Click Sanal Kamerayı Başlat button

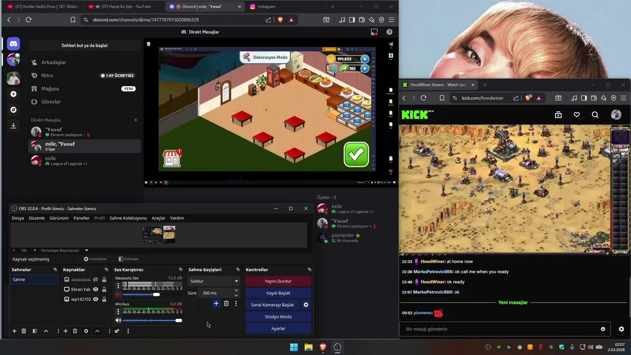coord(272,305)
